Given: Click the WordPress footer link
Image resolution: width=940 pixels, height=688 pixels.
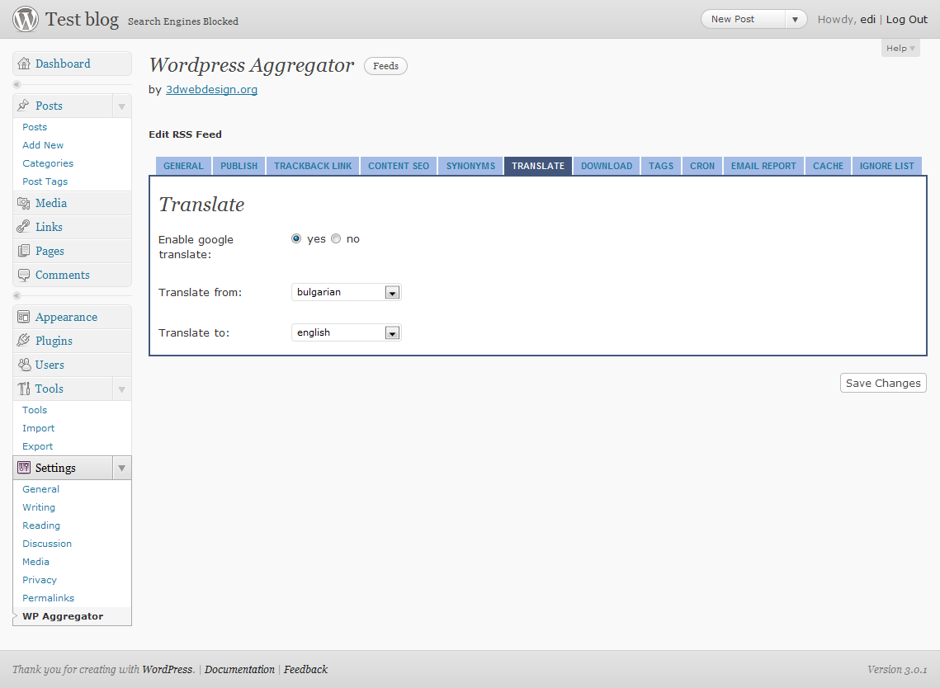Looking at the screenshot, I should click(x=168, y=669).
